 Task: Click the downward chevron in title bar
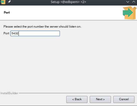(128, 2)
